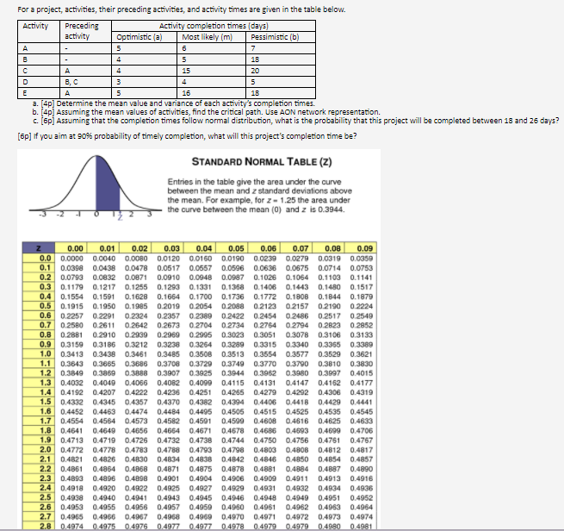This screenshot has width=564, height=531.
Task: Click the most likely value 15 for activity C
Action: point(212,71)
